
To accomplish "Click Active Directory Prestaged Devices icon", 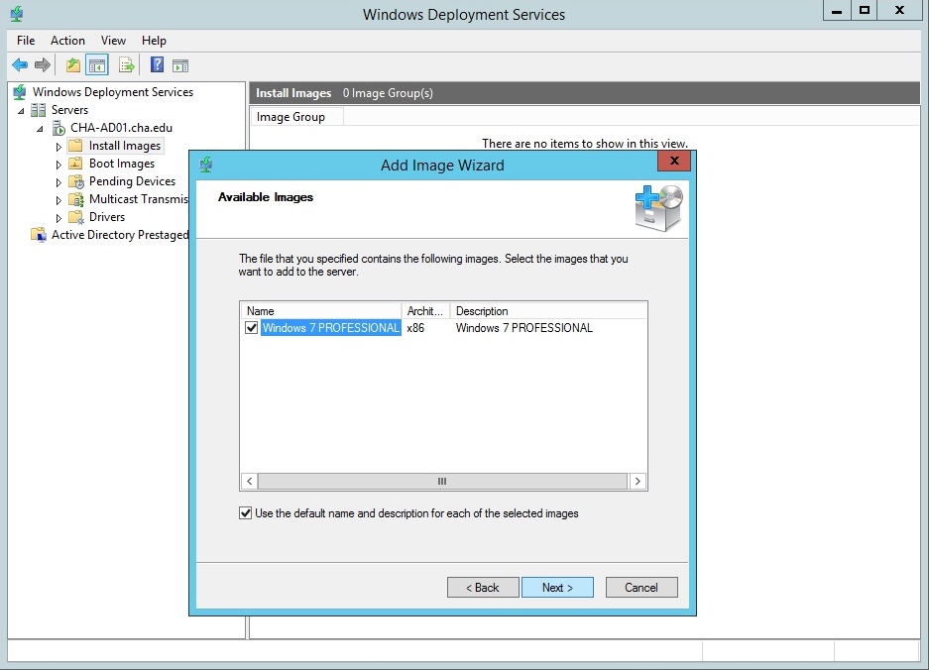I will point(39,235).
